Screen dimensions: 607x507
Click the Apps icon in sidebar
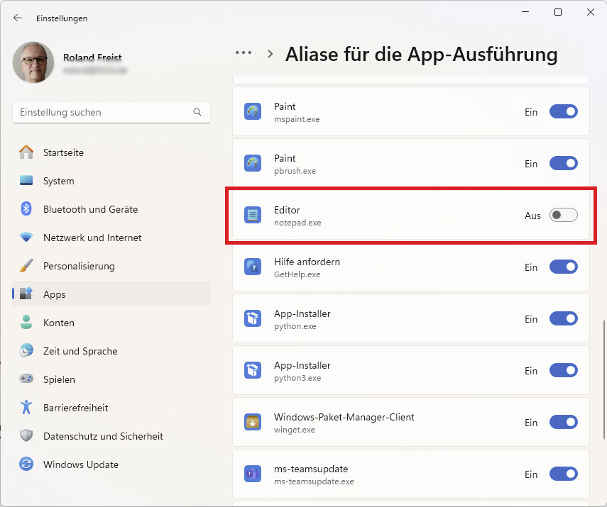pyautogui.click(x=26, y=294)
